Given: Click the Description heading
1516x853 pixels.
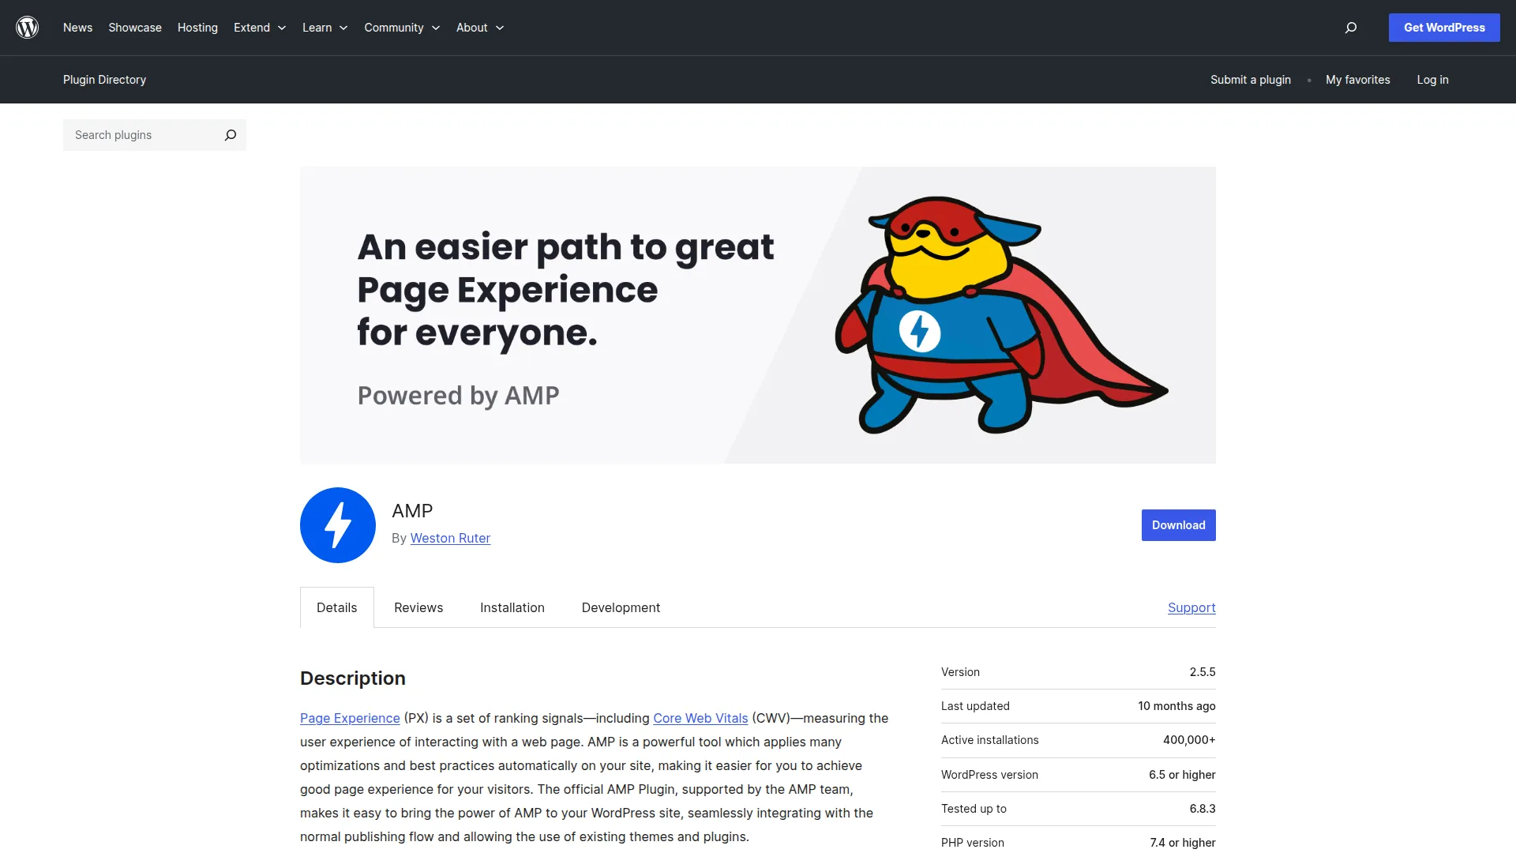Looking at the screenshot, I should click(x=353, y=678).
